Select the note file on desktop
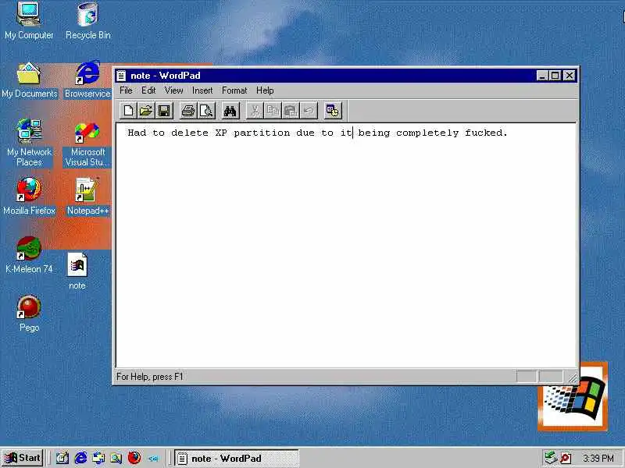 click(x=77, y=271)
